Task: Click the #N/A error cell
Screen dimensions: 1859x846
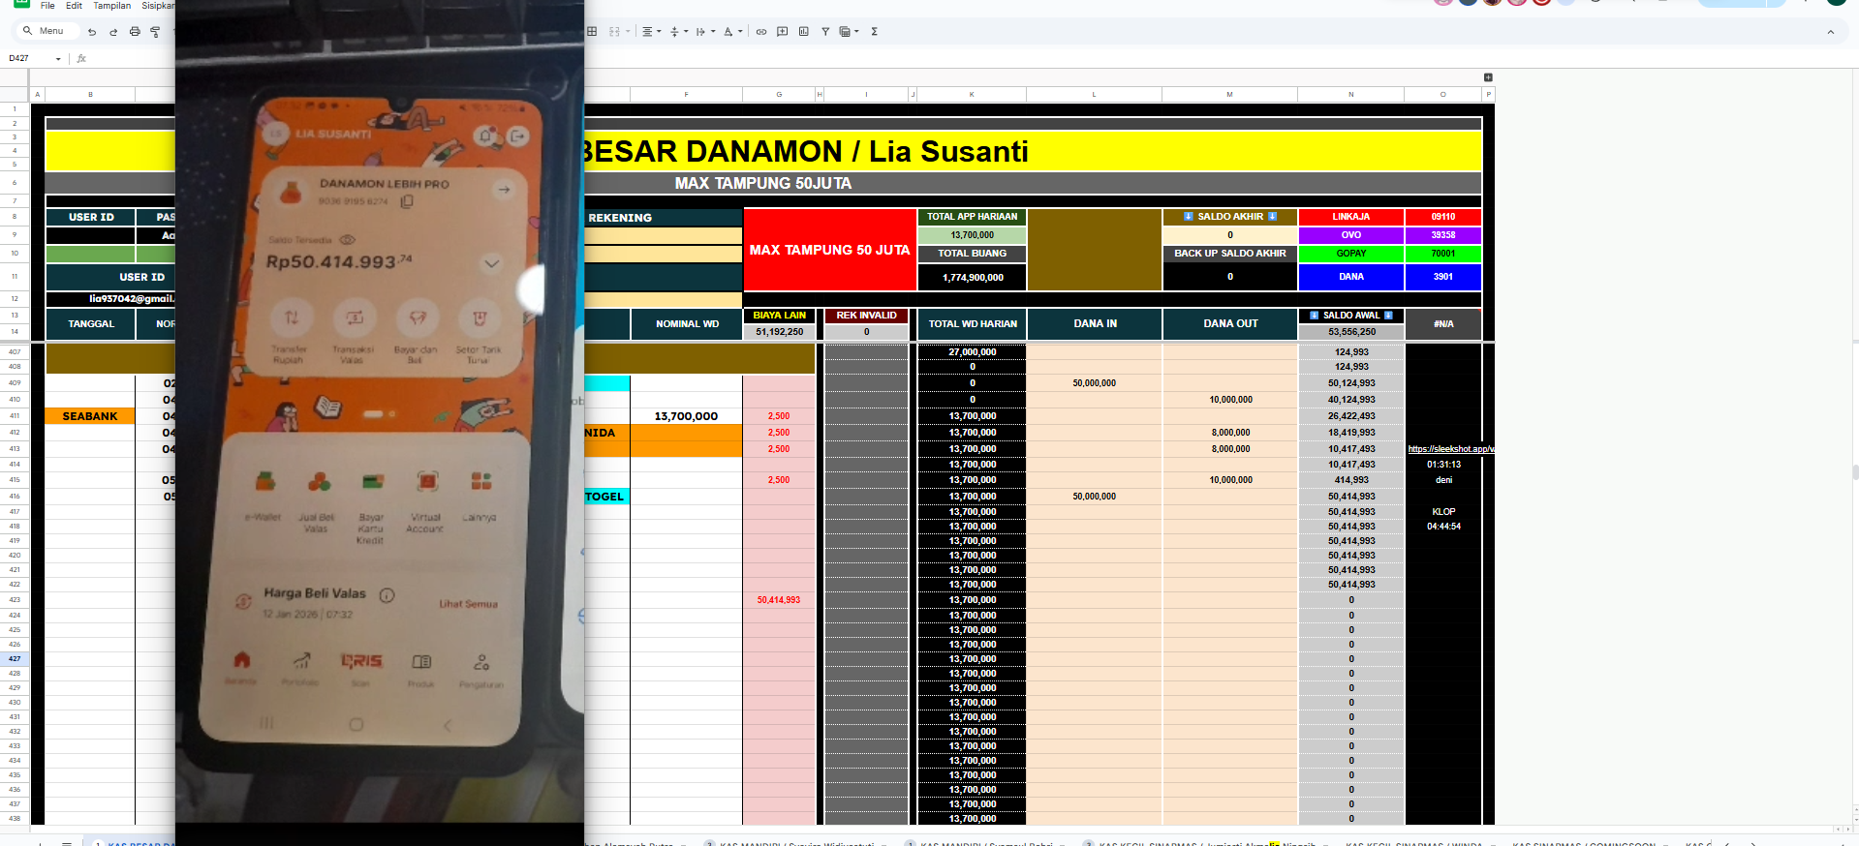Action: pos(1443,324)
